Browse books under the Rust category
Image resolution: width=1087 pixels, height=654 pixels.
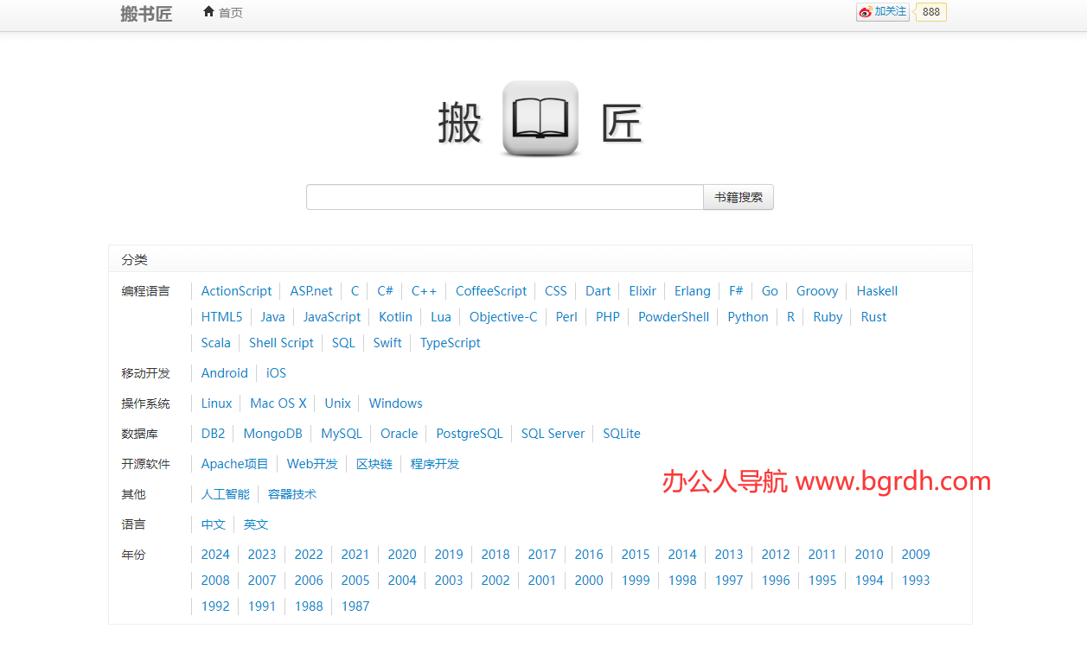(873, 317)
